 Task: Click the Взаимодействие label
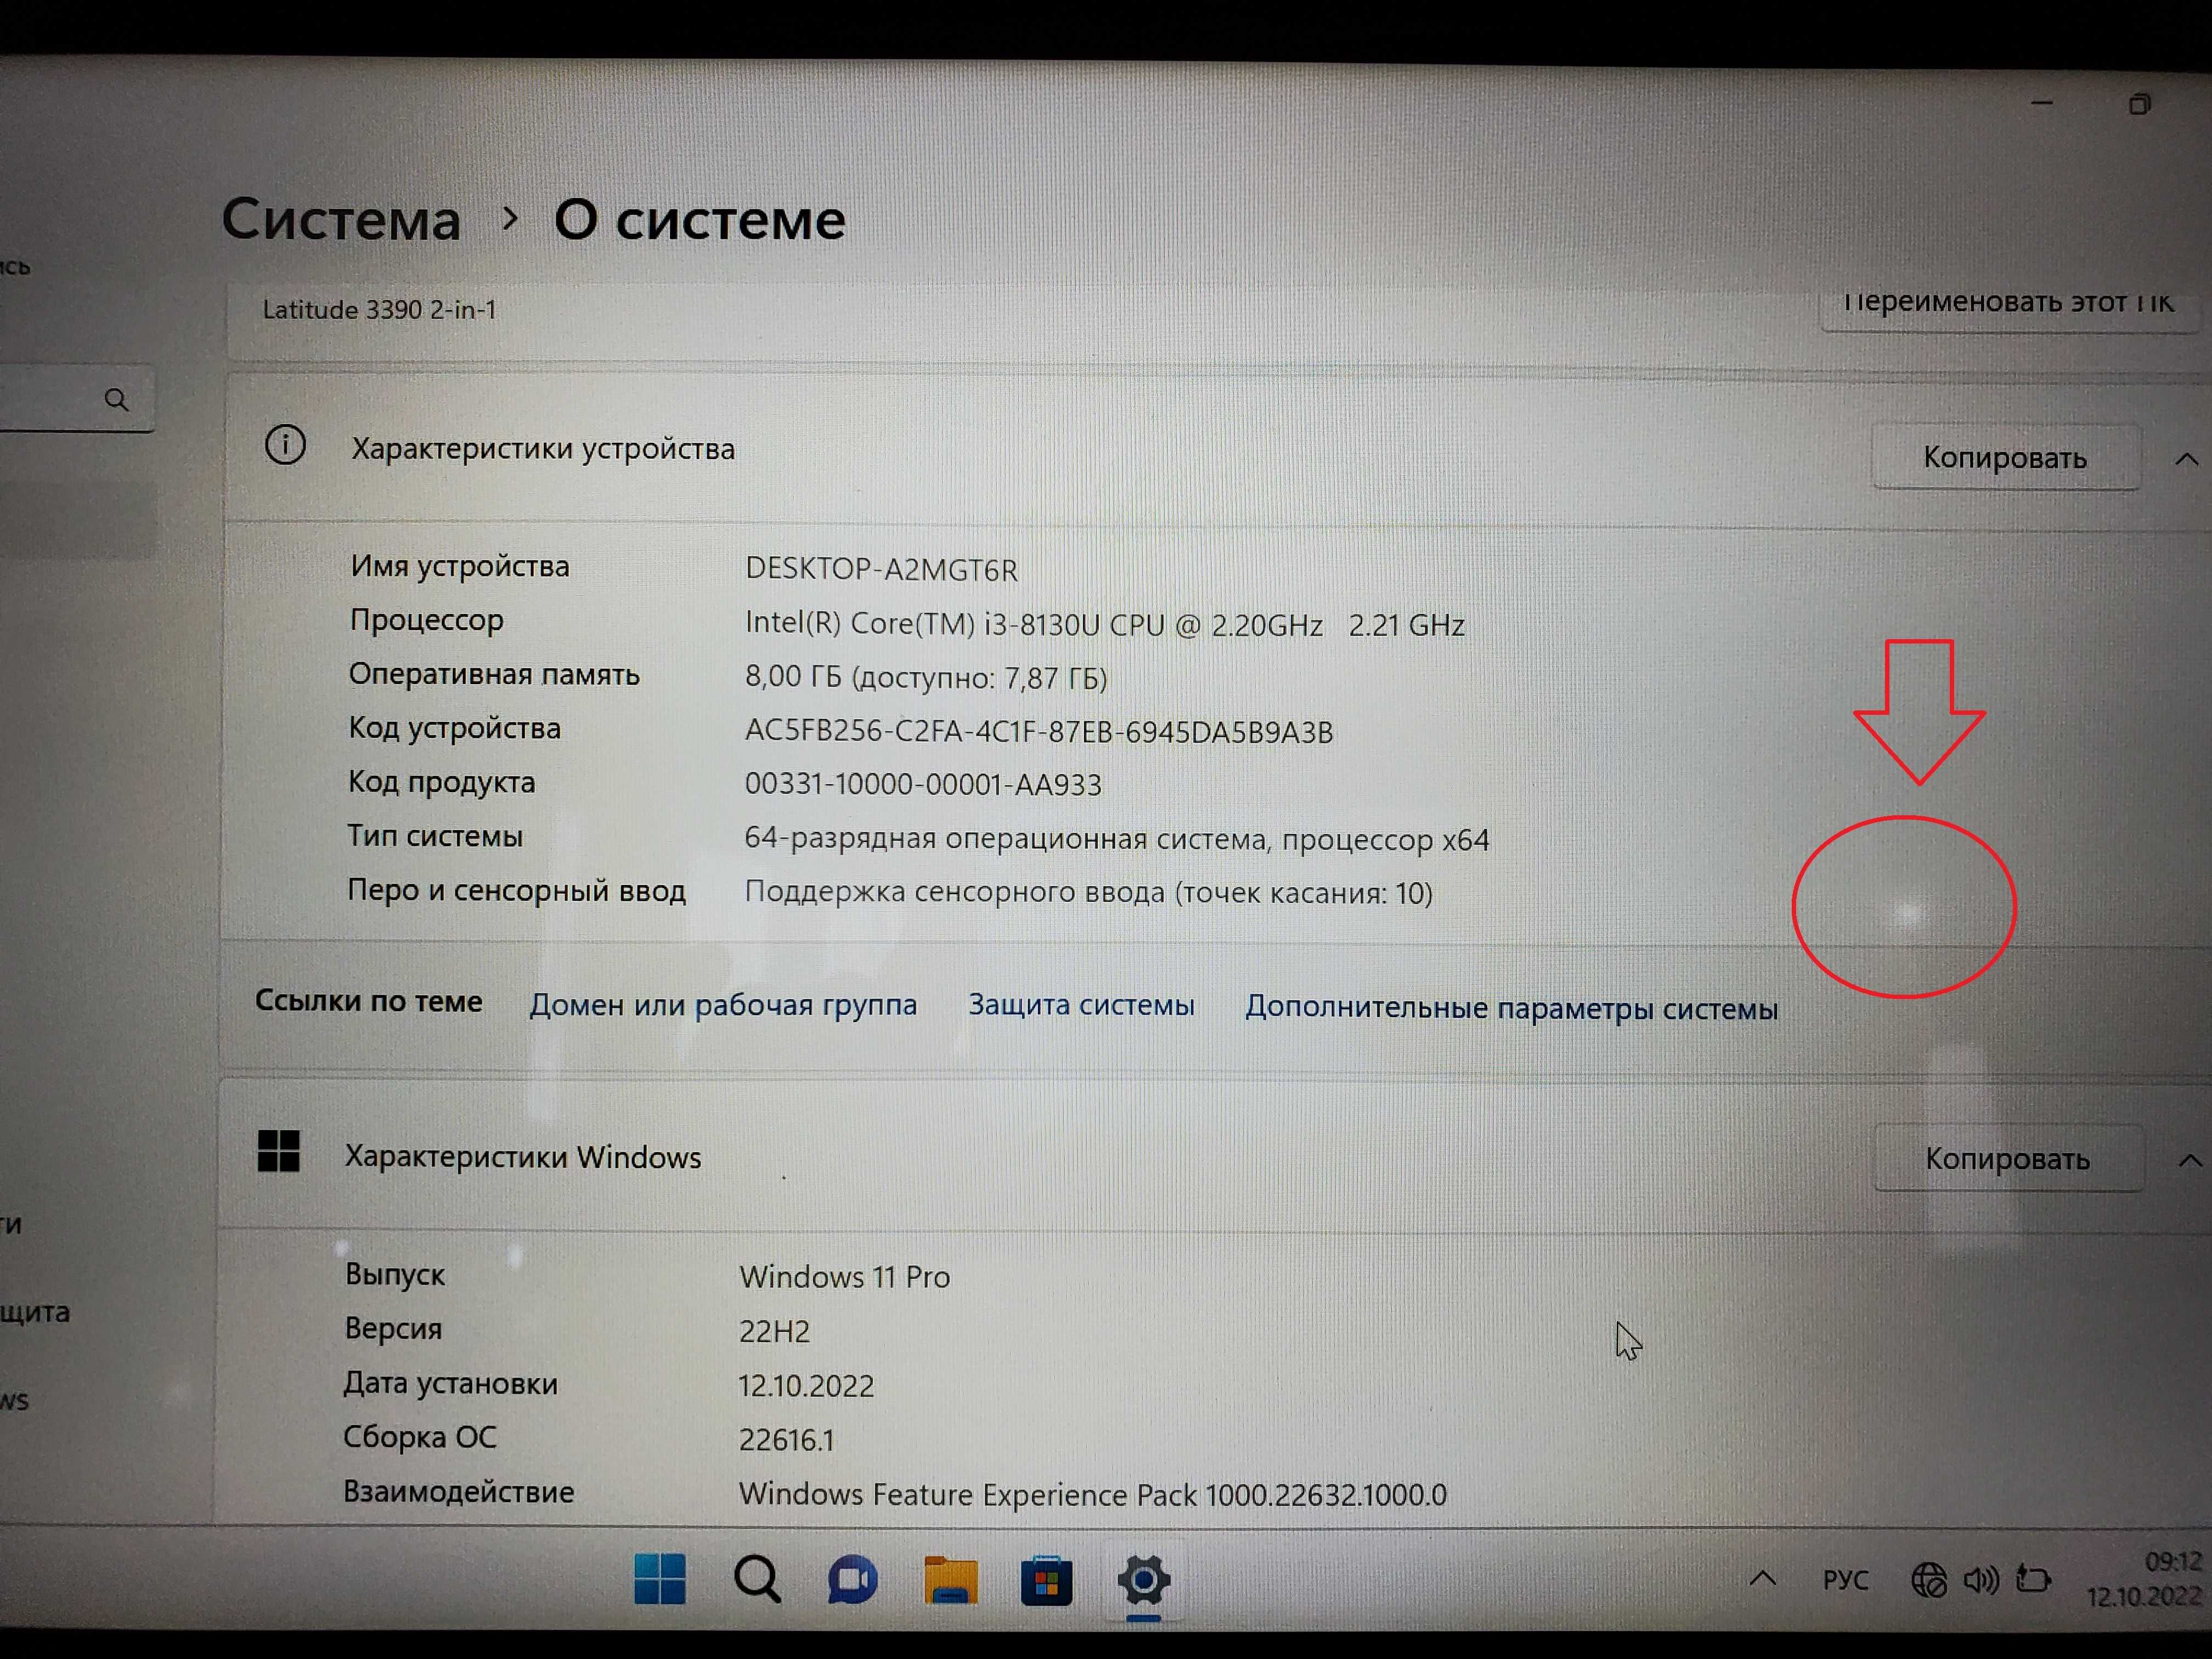click(x=458, y=1492)
